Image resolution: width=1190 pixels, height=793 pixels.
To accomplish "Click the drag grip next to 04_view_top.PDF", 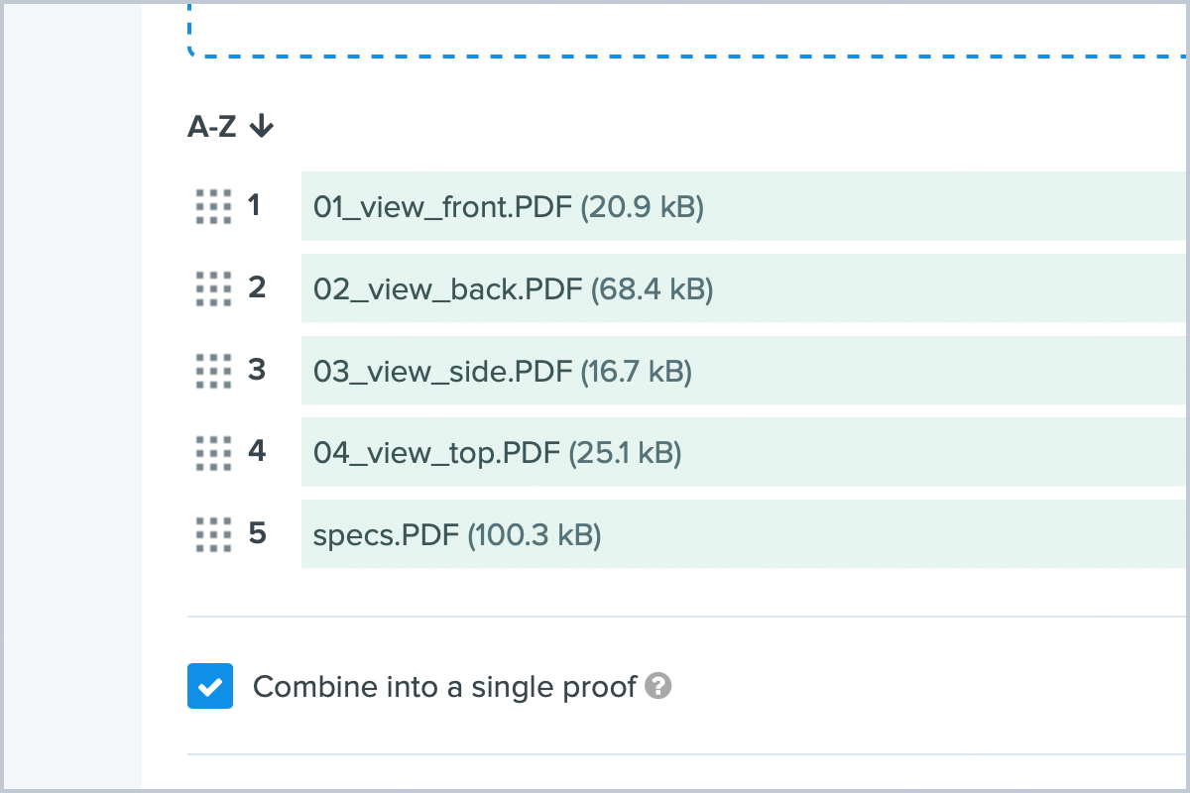I will coord(213,453).
